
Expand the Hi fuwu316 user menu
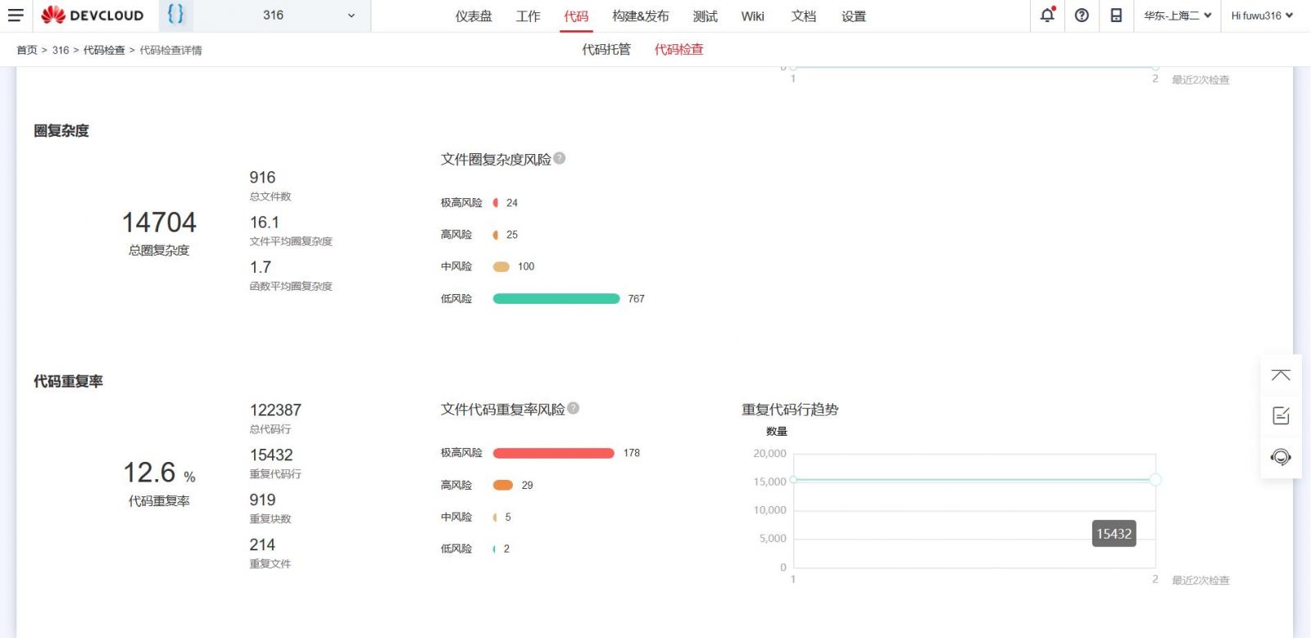point(1261,16)
